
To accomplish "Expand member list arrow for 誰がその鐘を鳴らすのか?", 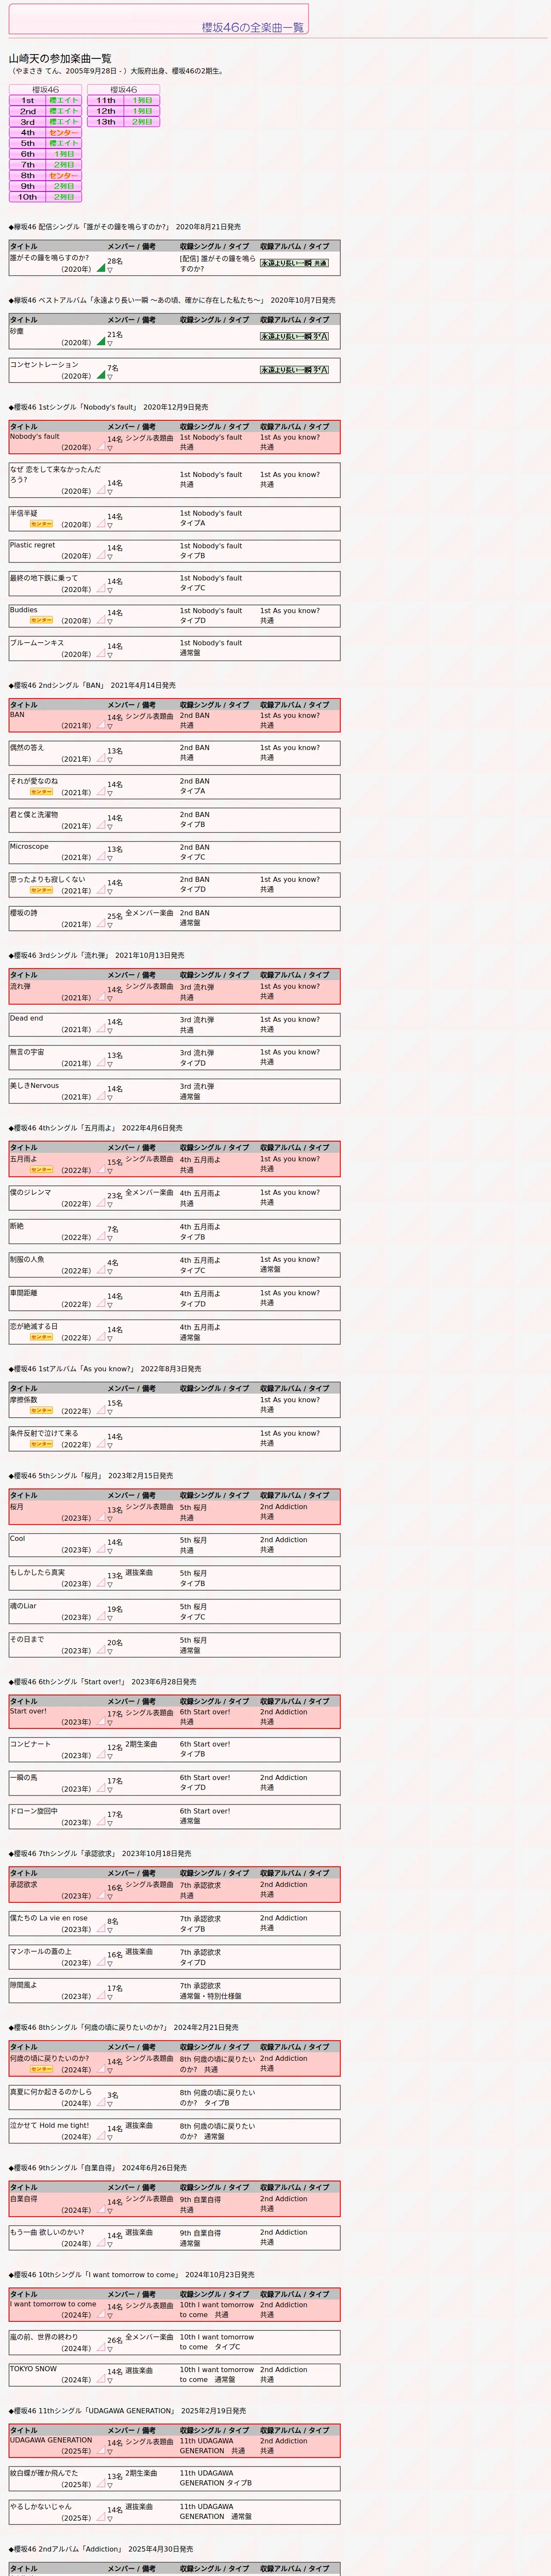I will click(x=110, y=270).
